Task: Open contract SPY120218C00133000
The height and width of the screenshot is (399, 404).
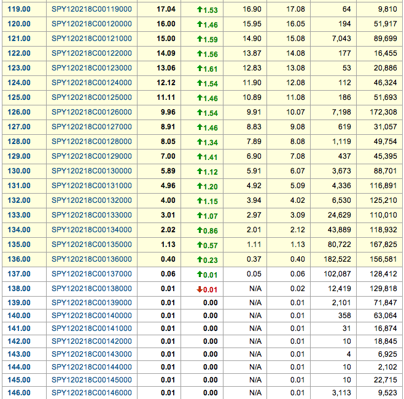Action: [x=91, y=215]
